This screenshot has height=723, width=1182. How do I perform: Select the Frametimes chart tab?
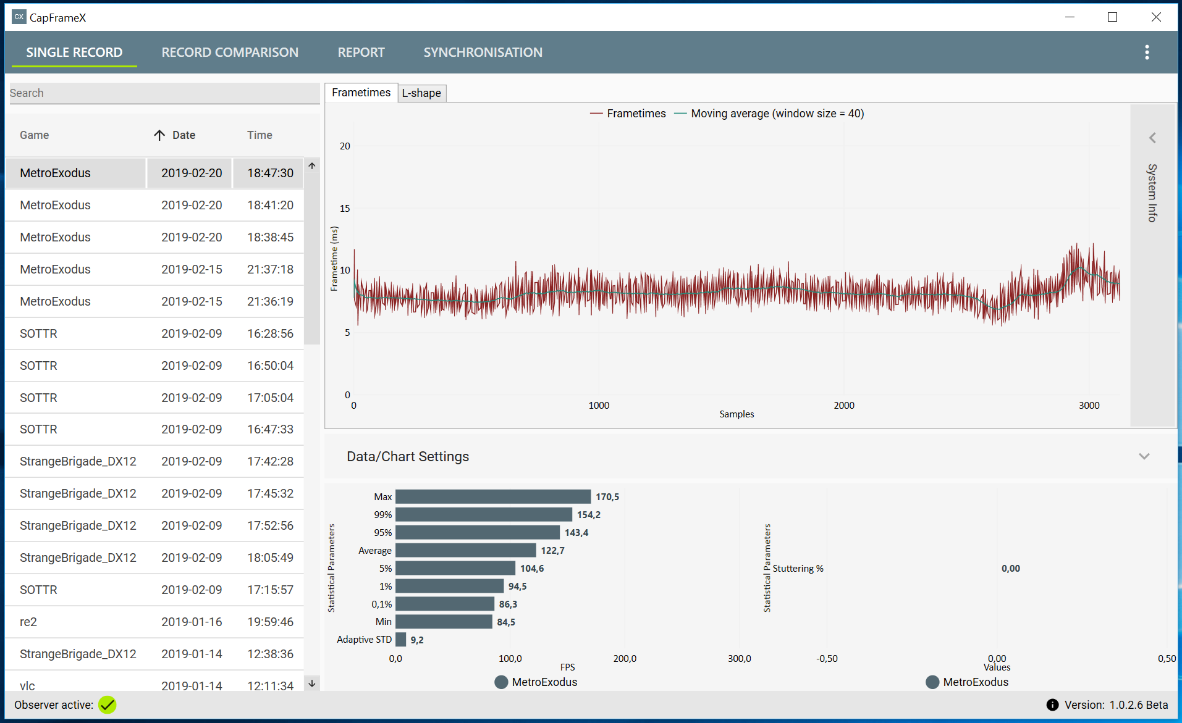(361, 93)
